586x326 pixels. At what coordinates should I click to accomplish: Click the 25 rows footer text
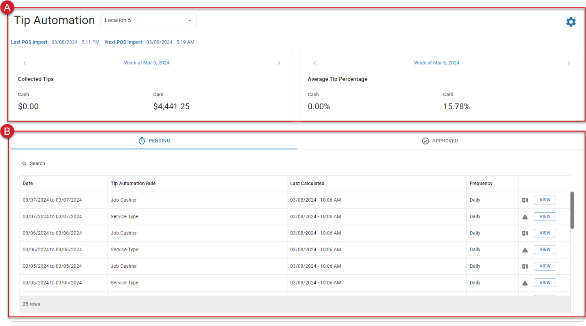32,304
